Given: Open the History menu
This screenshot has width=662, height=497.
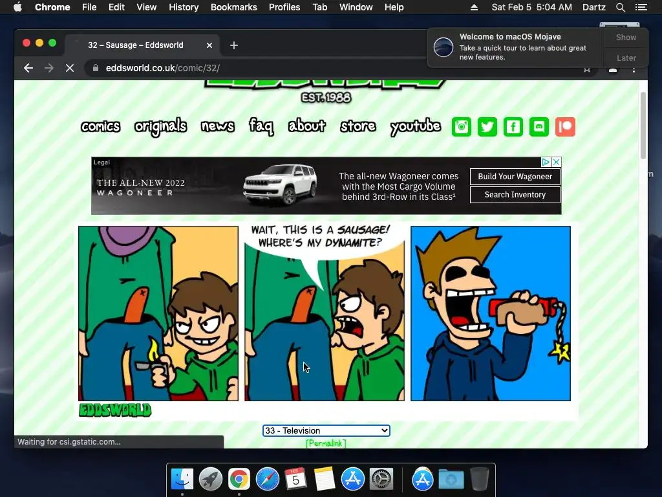Looking at the screenshot, I should pyautogui.click(x=184, y=7).
